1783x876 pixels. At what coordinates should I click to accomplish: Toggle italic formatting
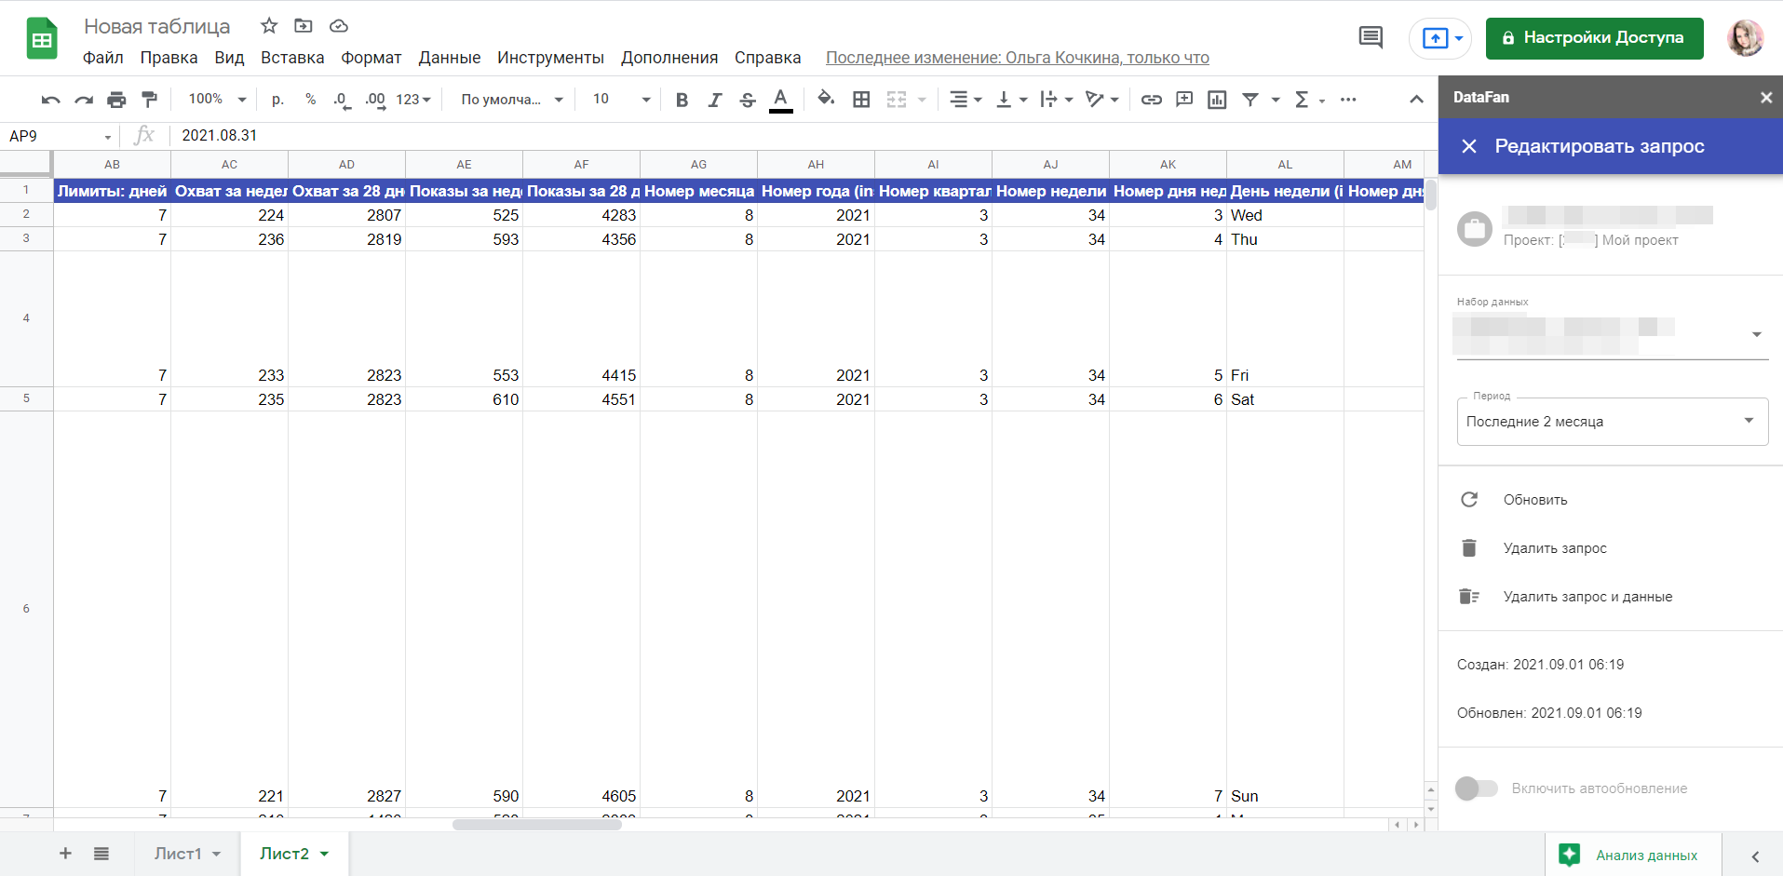point(714,100)
